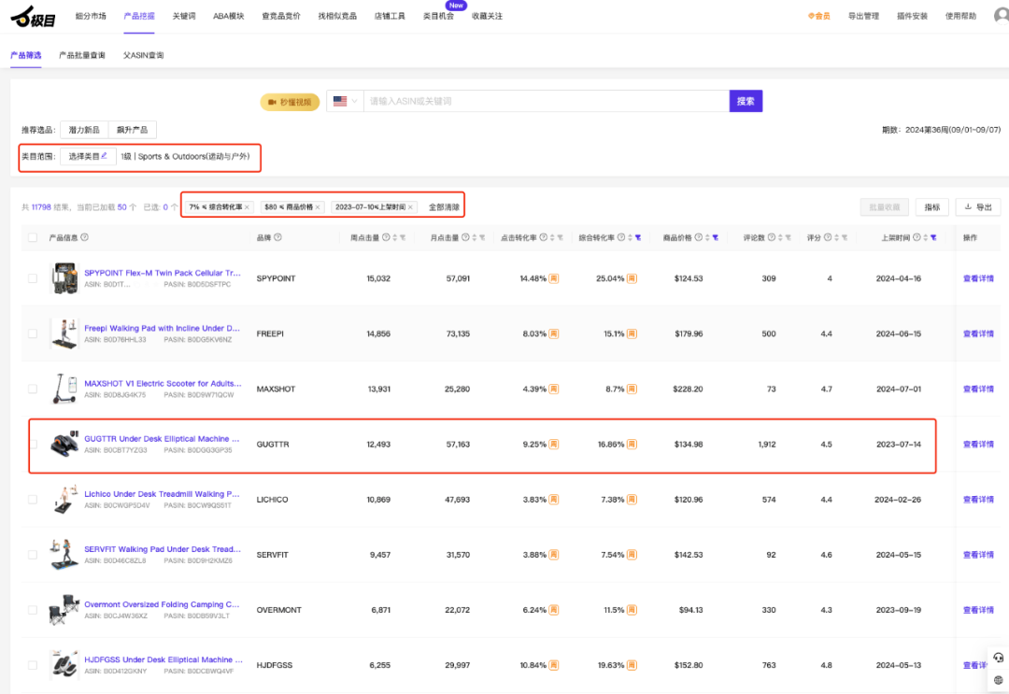Image resolution: width=1009 pixels, height=694 pixels.
Task: Open the user avatar in the top-right corner
Action: coord(1002,15)
